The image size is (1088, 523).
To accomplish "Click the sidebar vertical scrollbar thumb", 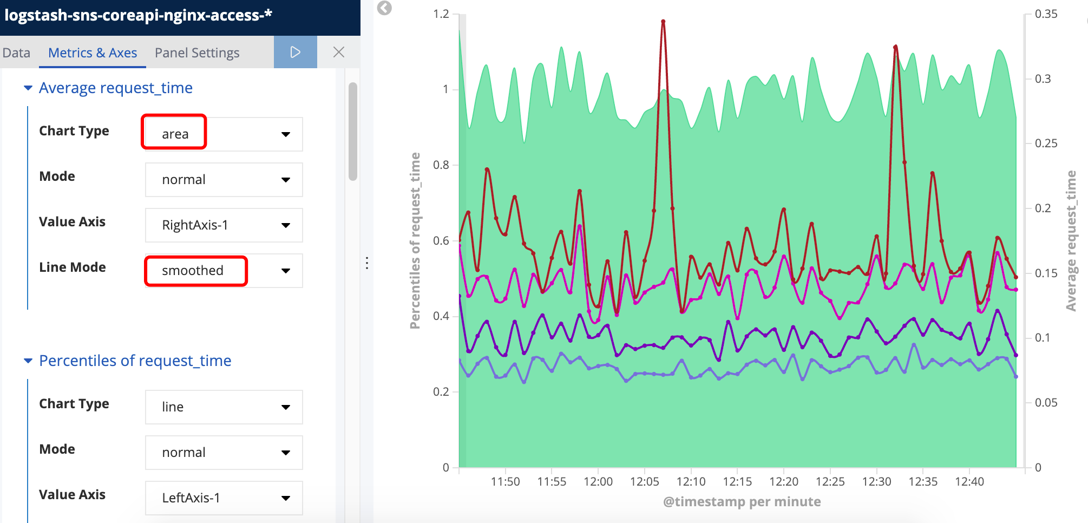I will pos(353,131).
